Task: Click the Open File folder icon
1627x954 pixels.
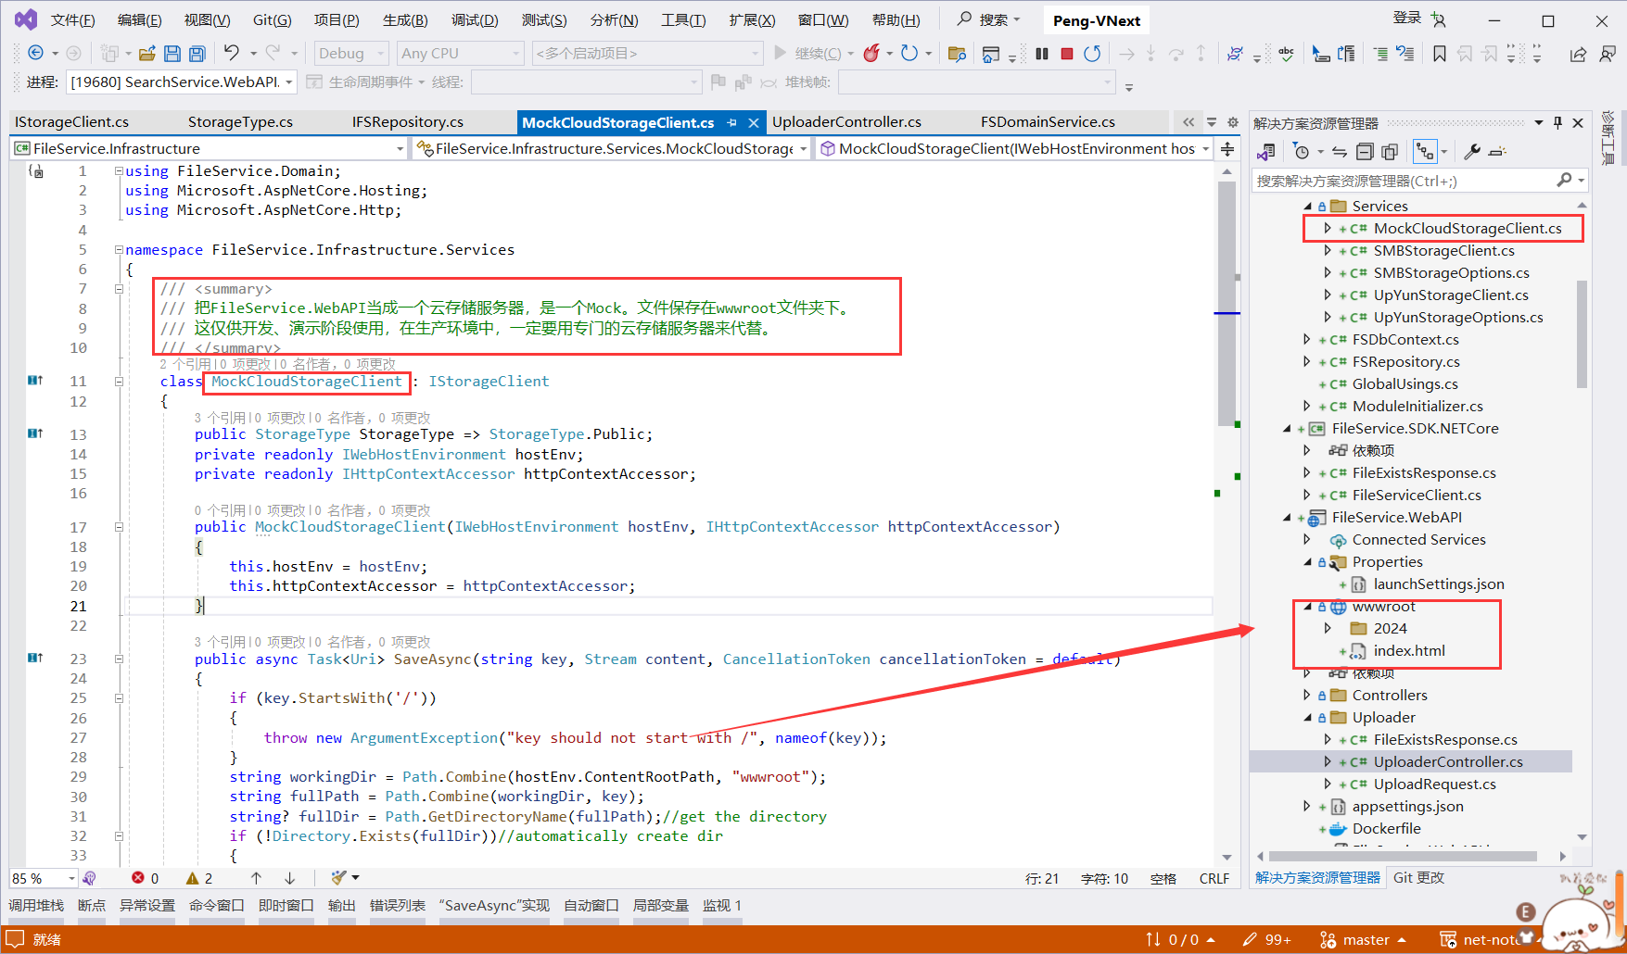Action: 146,54
